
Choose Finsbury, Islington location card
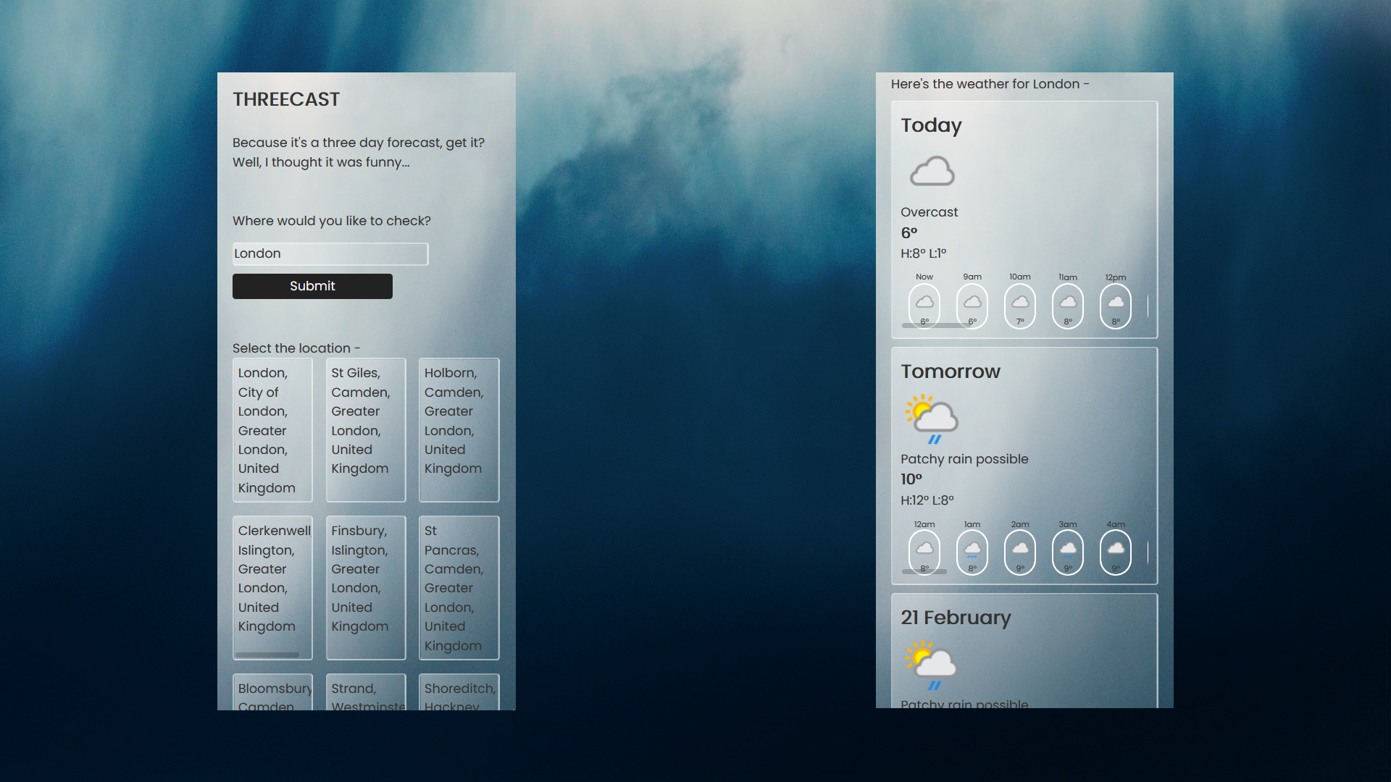pyautogui.click(x=366, y=588)
